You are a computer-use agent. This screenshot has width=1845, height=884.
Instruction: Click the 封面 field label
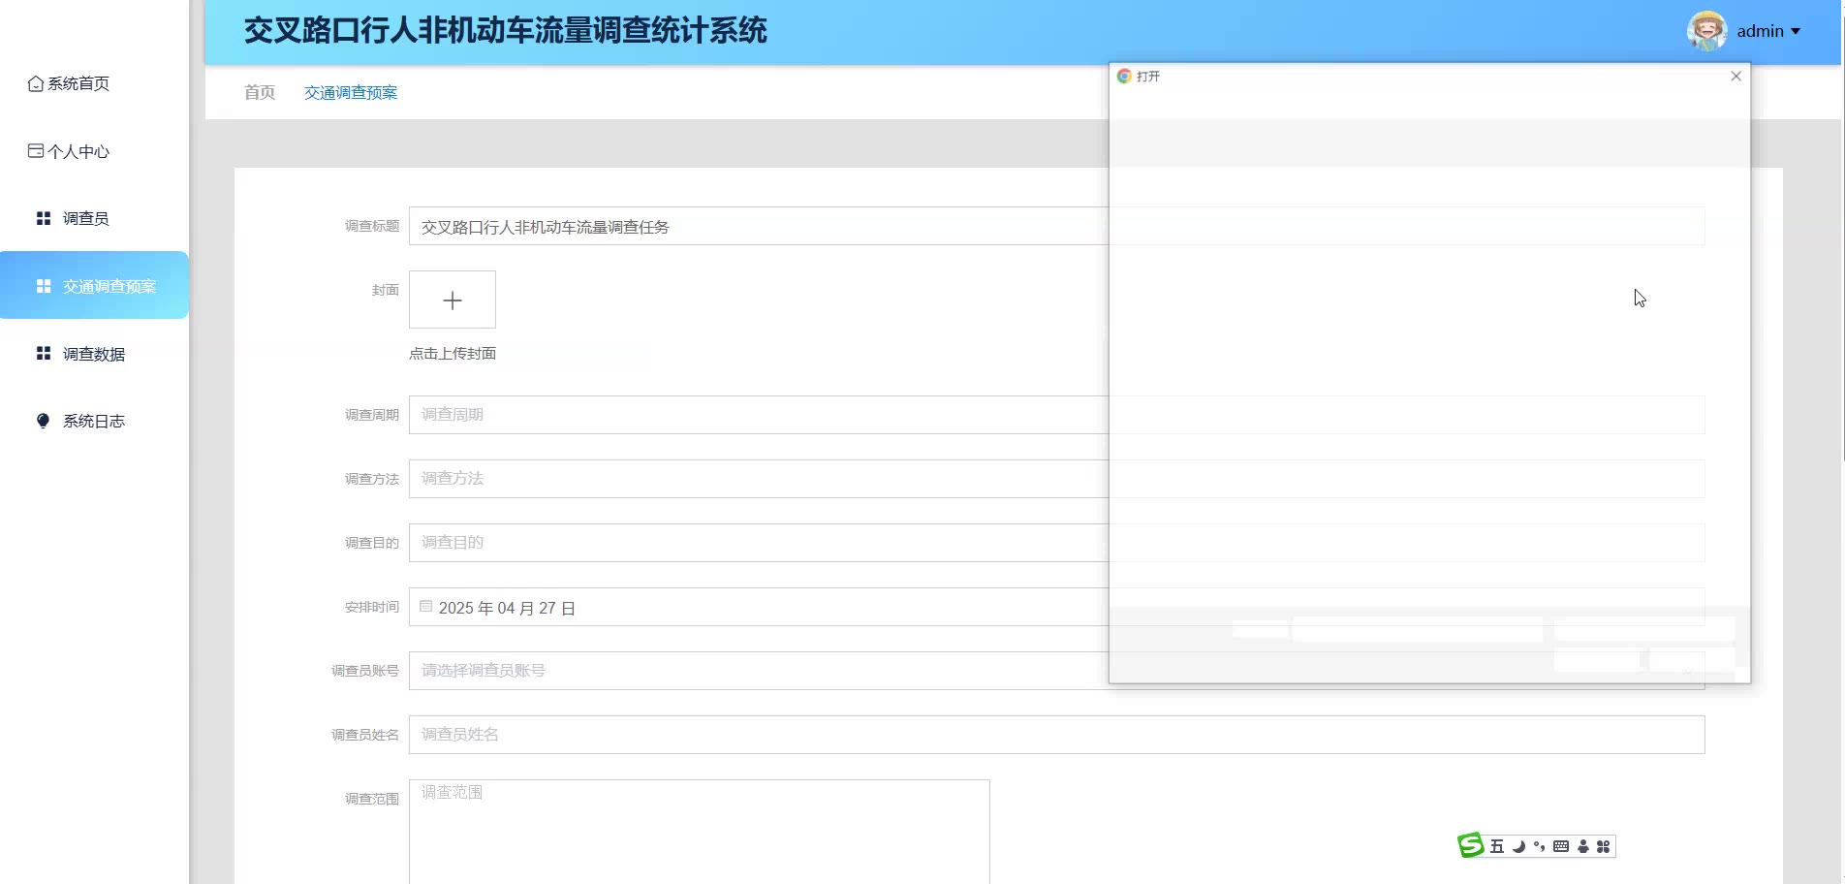pos(386,290)
